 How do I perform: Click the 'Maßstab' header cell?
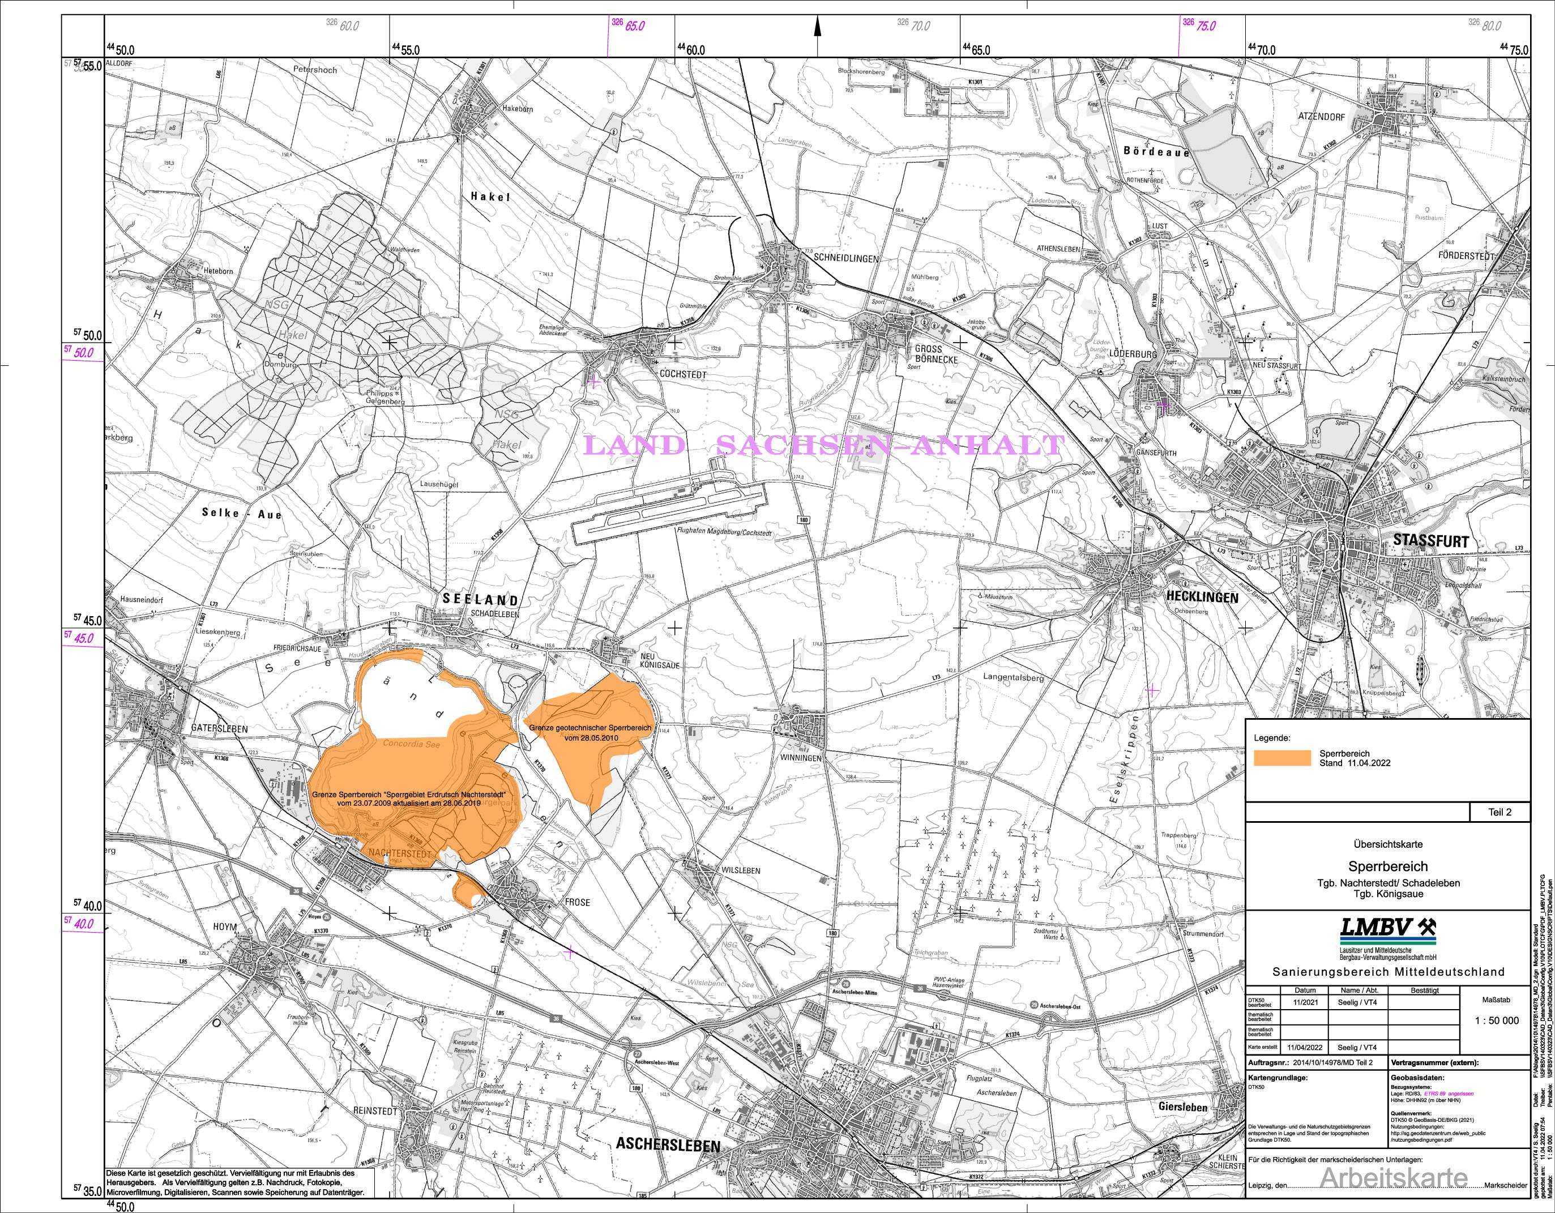tap(1496, 1000)
